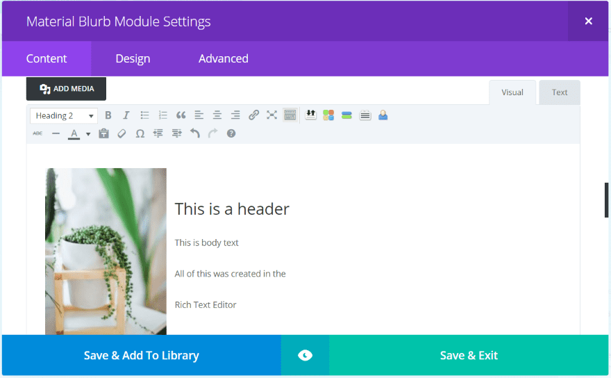611x378 pixels.
Task: Click the eye preview button
Action: pyautogui.click(x=305, y=355)
